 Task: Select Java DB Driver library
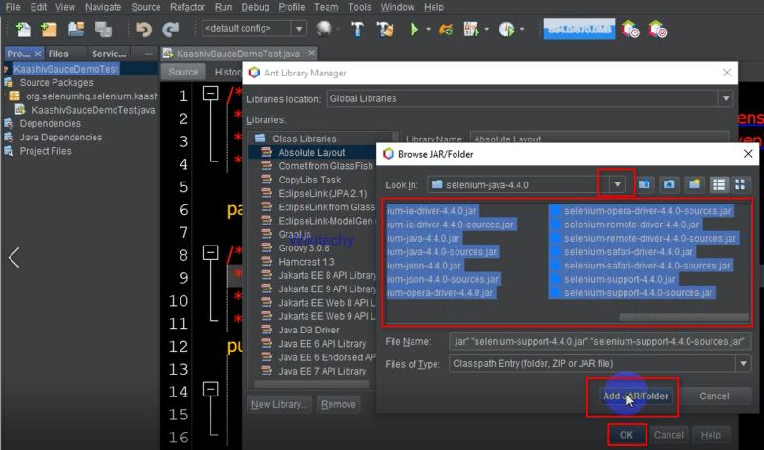point(308,330)
